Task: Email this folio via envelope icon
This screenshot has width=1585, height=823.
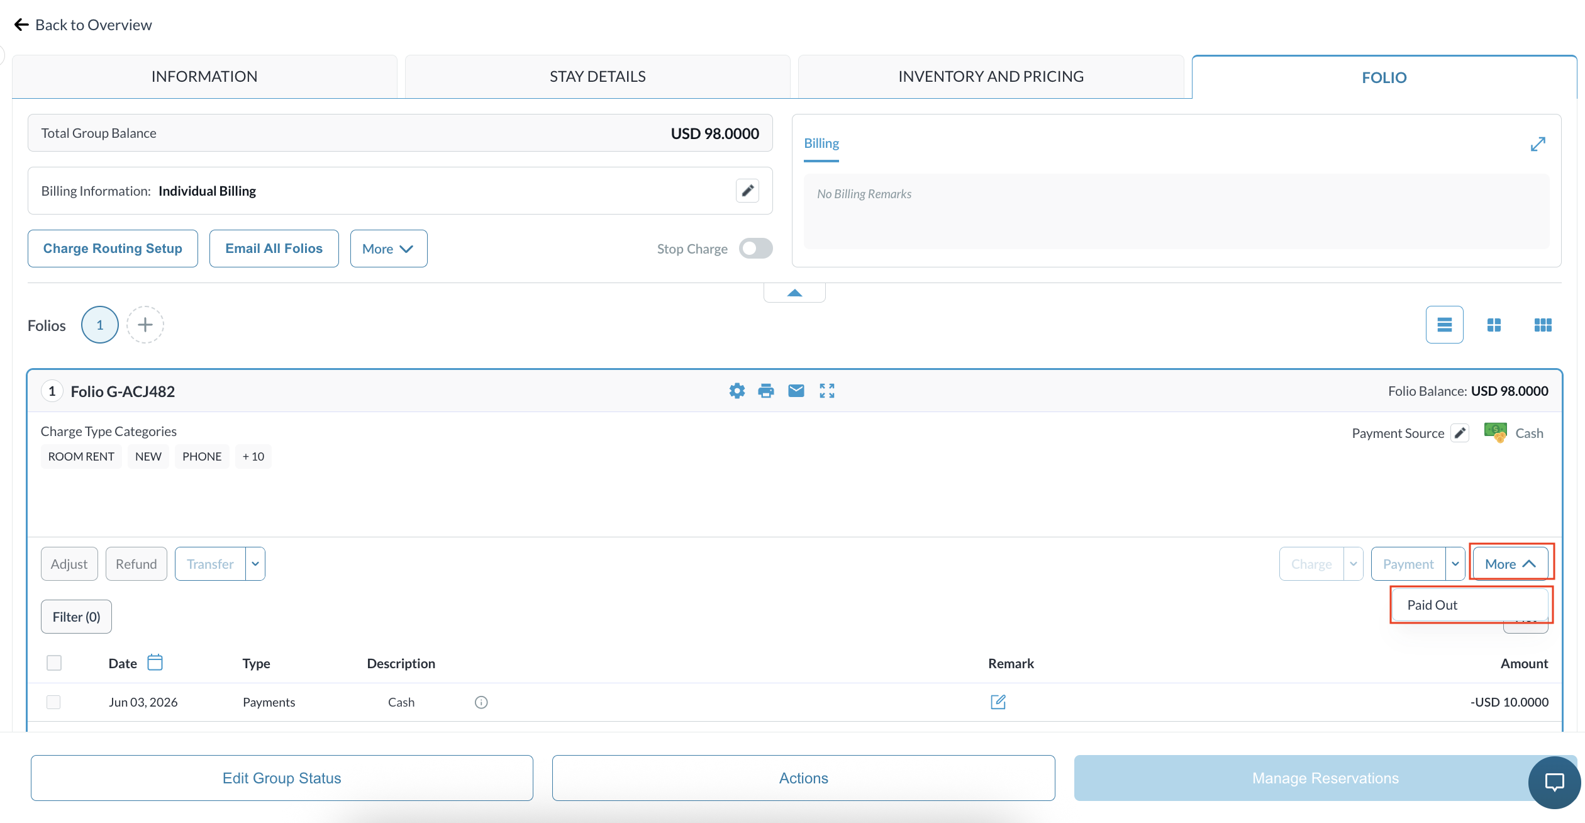Action: [796, 391]
